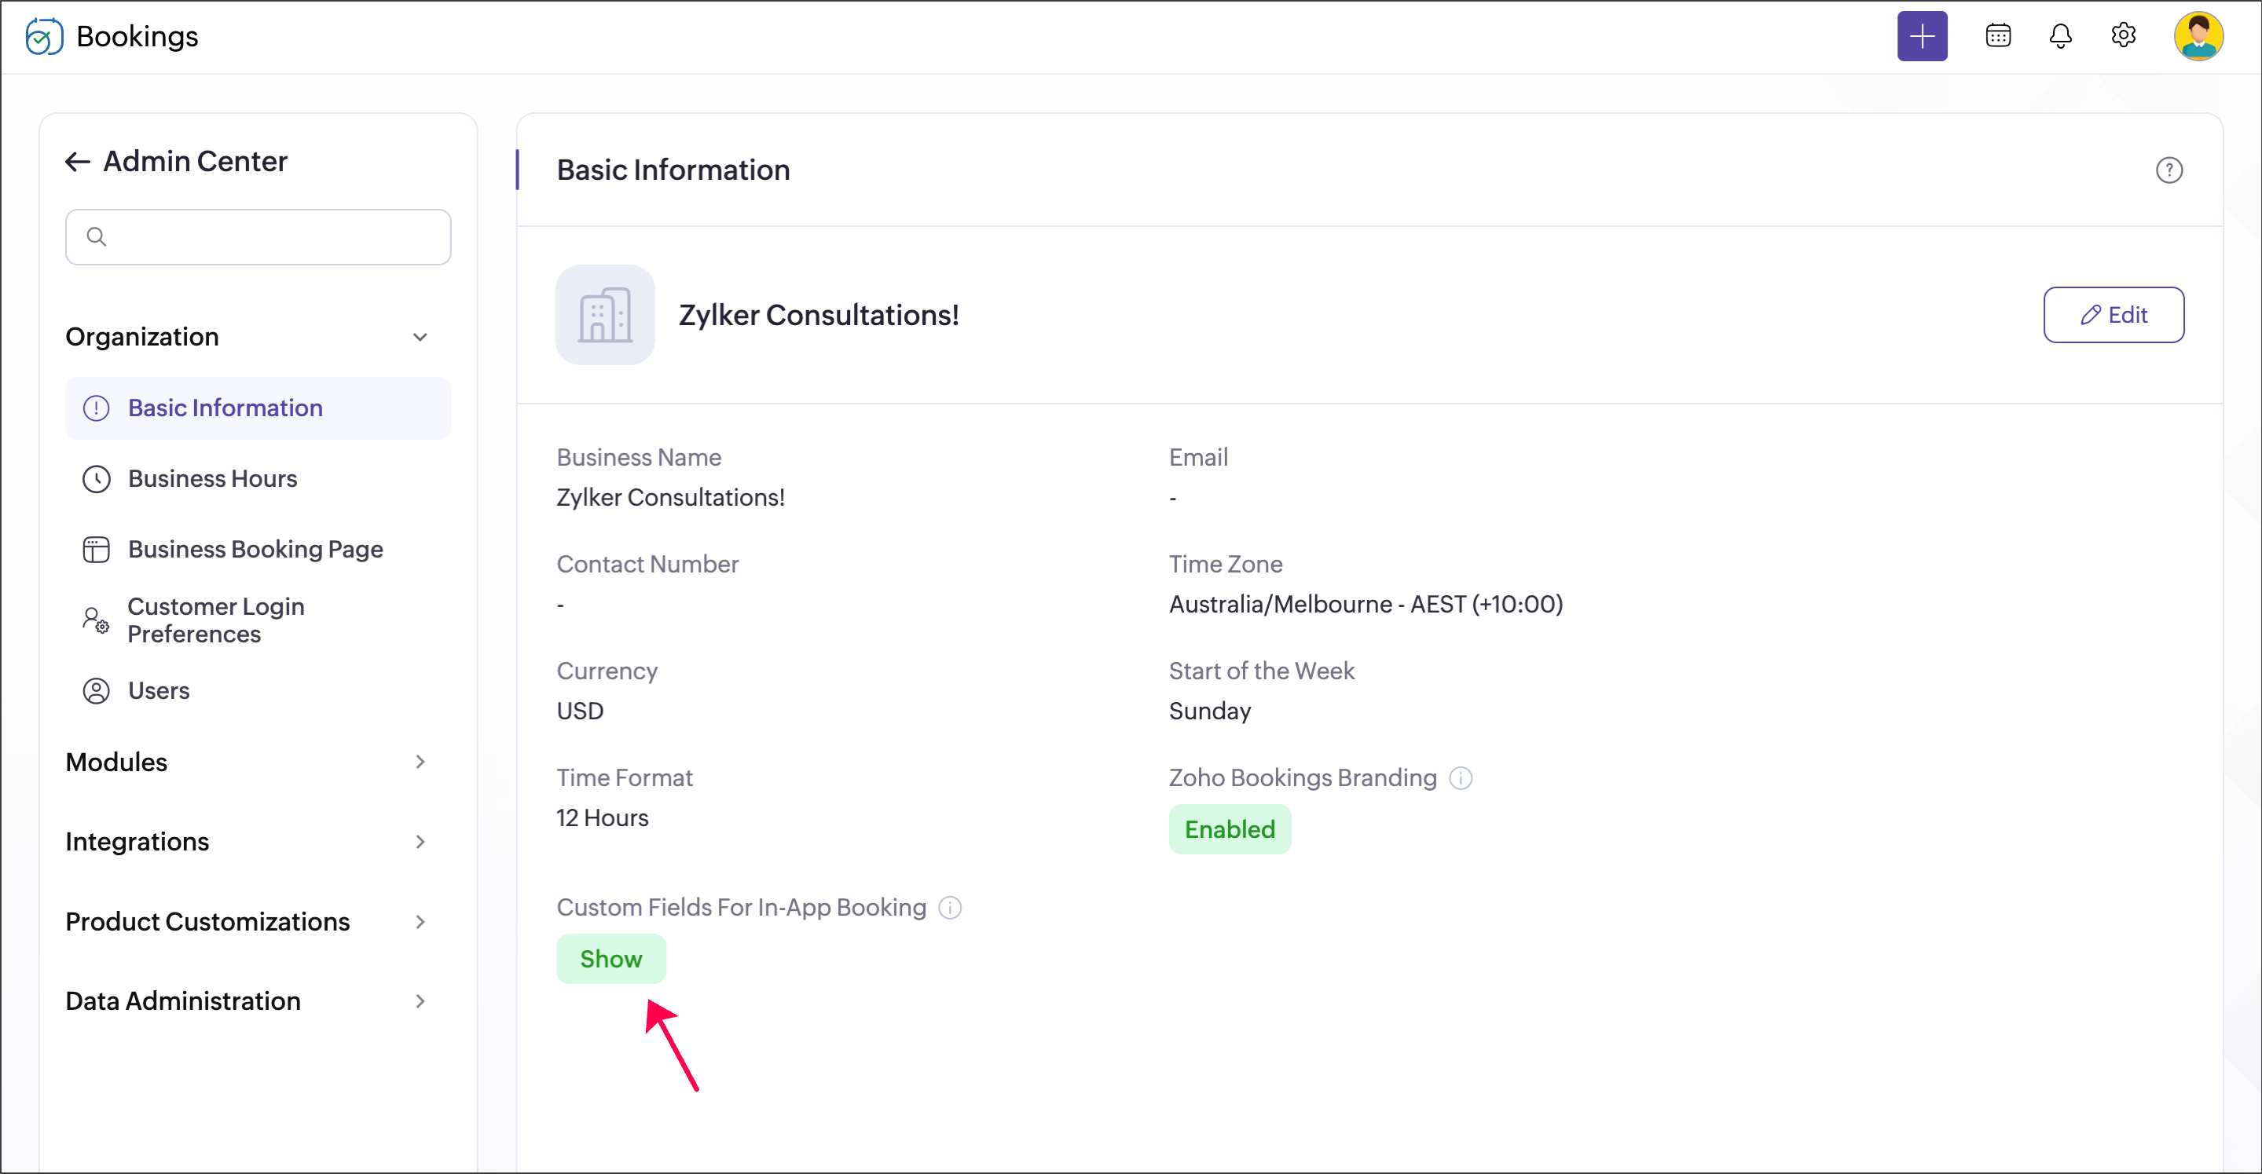
Task: Expand the Modules section
Action: (x=420, y=762)
